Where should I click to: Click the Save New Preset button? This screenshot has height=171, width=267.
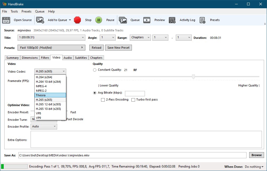point(118,48)
